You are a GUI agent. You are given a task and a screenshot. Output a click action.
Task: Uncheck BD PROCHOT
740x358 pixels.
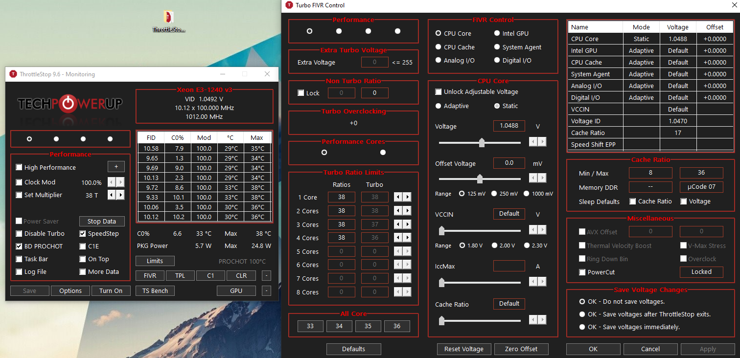(x=19, y=246)
